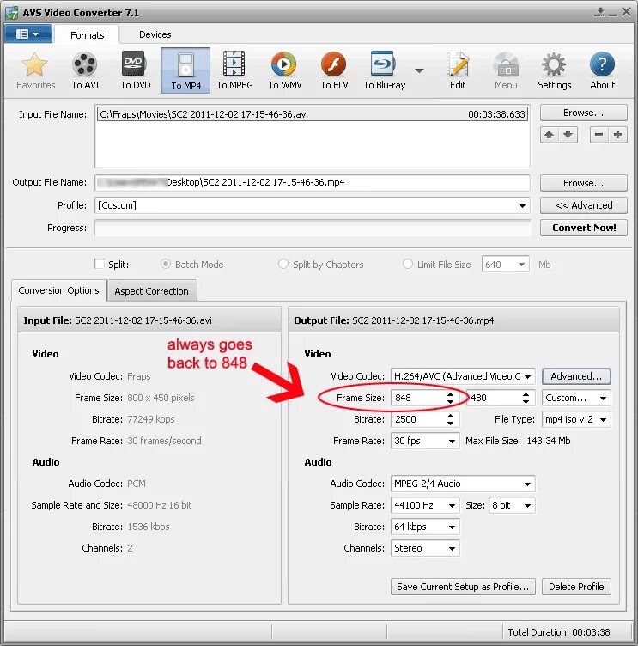
Task: Open the File Type mp4 iso dropdown
Action: click(604, 419)
